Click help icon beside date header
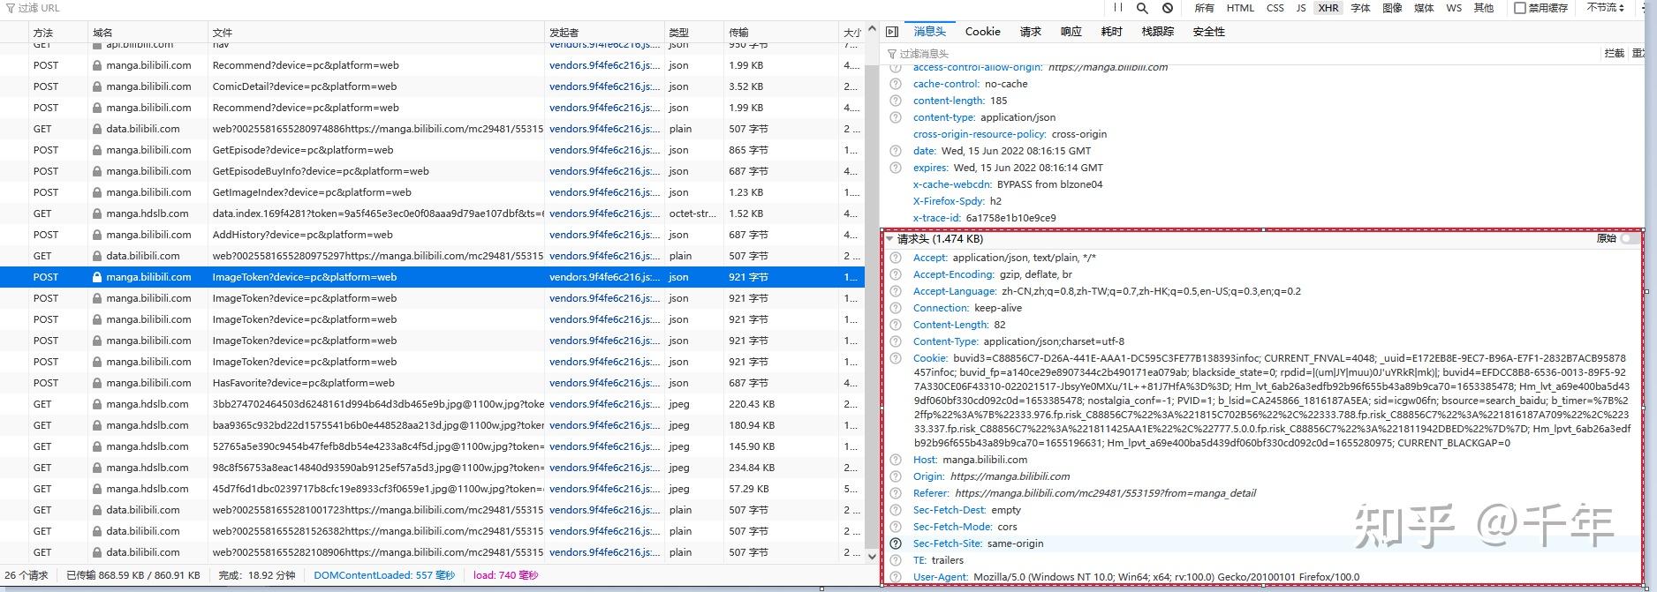Viewport: 1657px width, 592px height. click(x=896, y=151)
